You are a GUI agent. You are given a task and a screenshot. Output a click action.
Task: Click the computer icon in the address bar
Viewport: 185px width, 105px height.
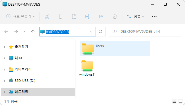coord(42,32)
